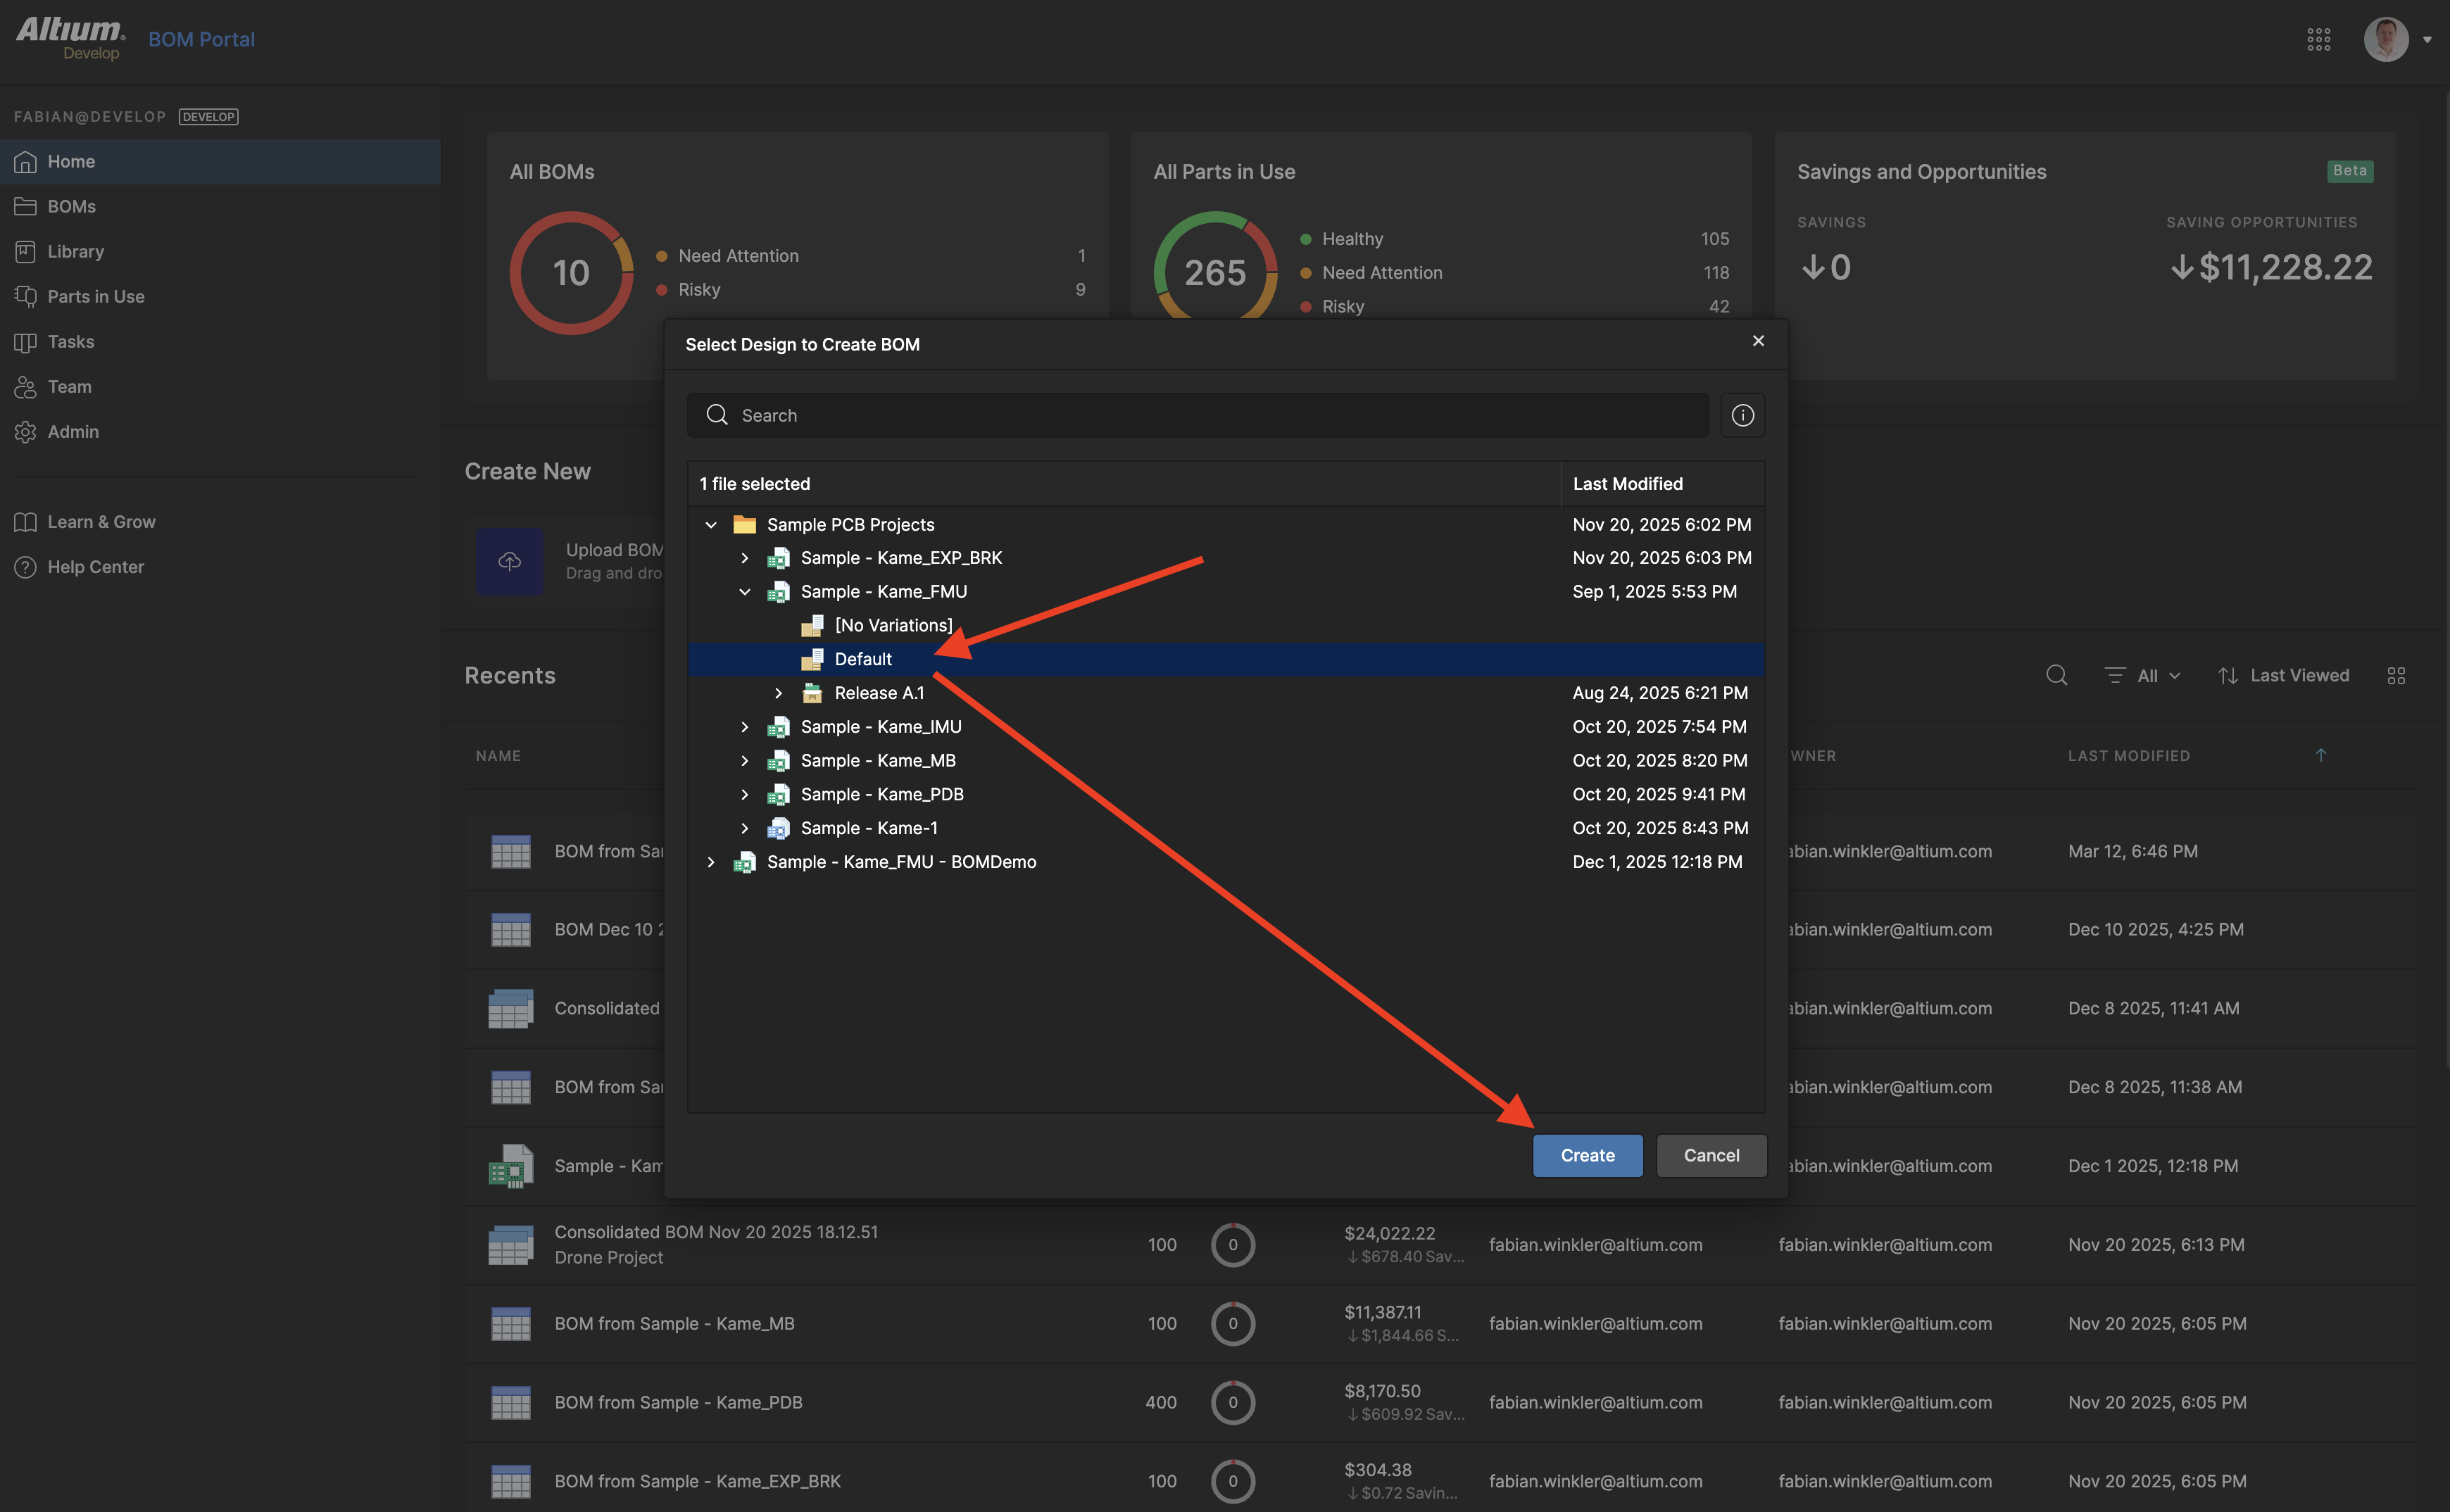Viewport: 2450px width, 1512px height.
Task: Switch Recents to grid view
Action: click(x=2396, y=676)
